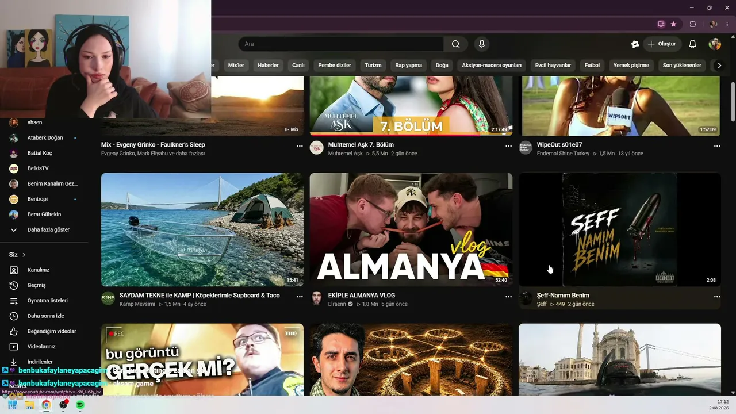Click the Muhtemel Aşk channel avatar

click(x=317, y=147)
